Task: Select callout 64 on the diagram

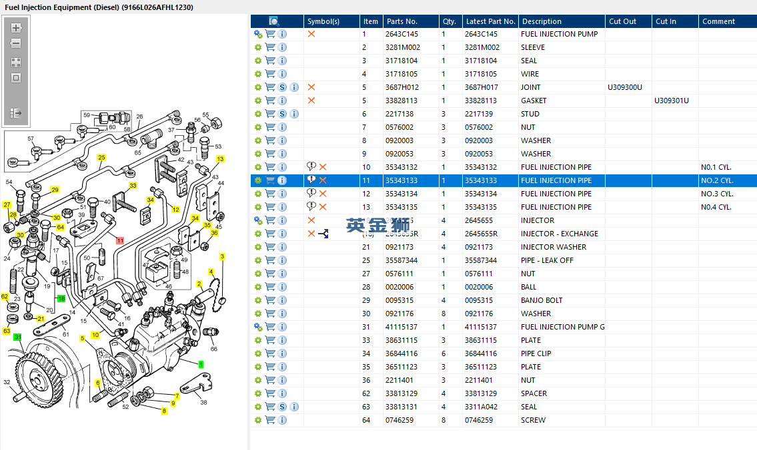Action: pos(60,228)
